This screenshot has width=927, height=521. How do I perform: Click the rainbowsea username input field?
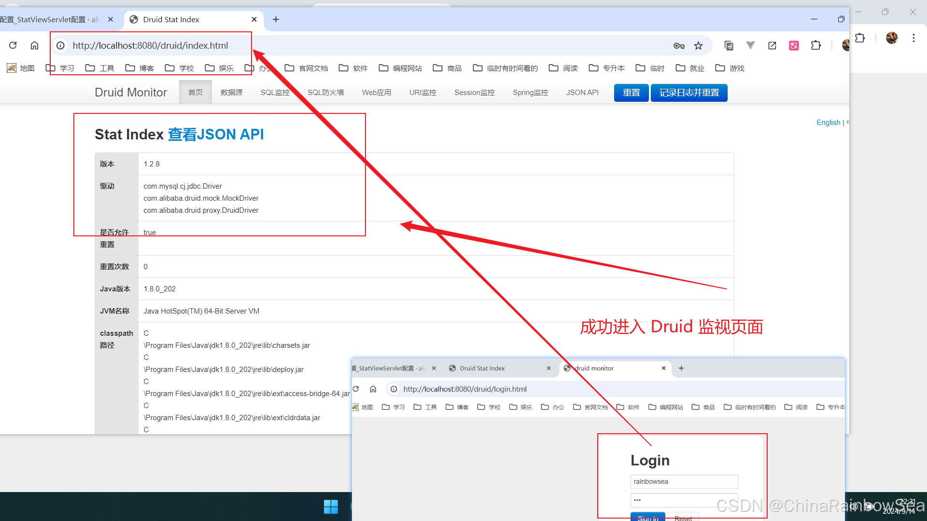684,481
